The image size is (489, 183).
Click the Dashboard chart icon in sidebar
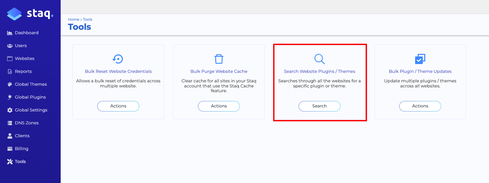click(x=10, y=33)
